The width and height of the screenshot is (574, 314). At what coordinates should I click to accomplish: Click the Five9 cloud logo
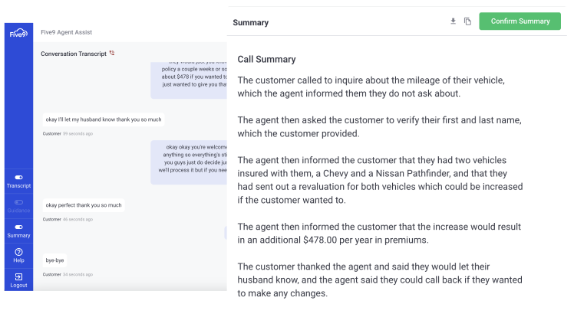pos(18,33)
